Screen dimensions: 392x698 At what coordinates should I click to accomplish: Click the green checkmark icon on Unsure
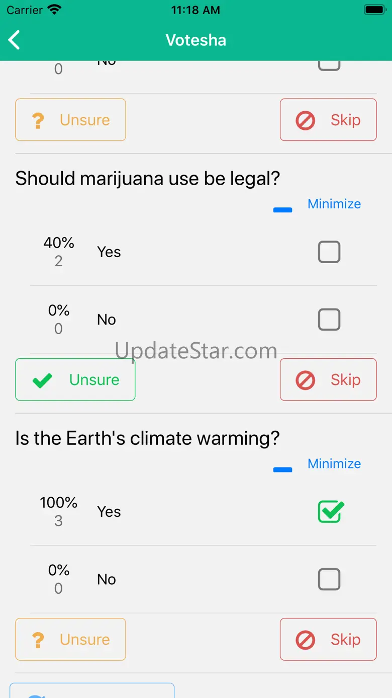pos(42,380)
